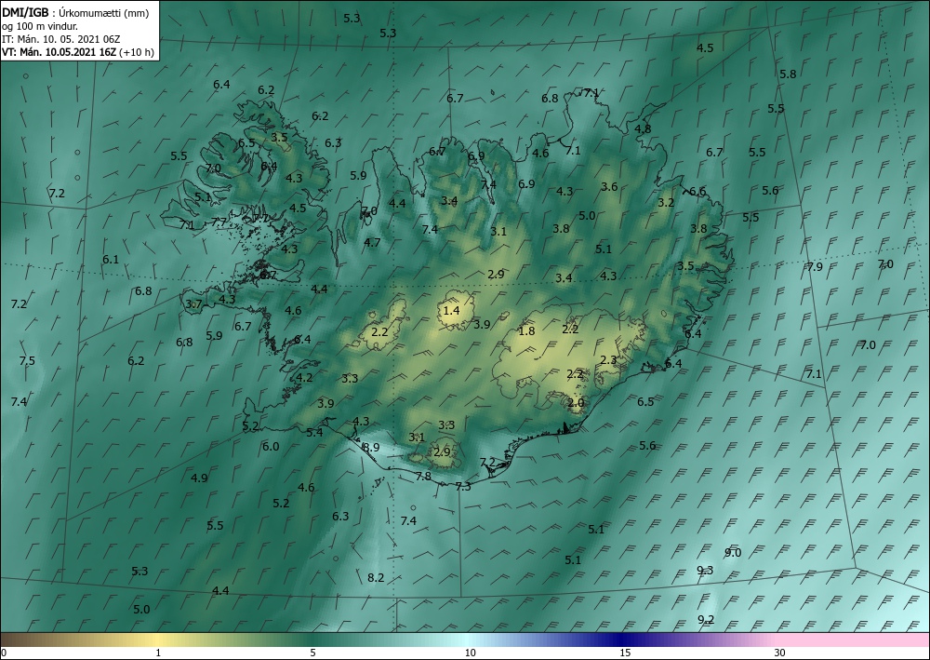Viewport: 930px width, 660px height.
Task: Click the 2.0 value near the southeast coast
Action: (576, 402)
